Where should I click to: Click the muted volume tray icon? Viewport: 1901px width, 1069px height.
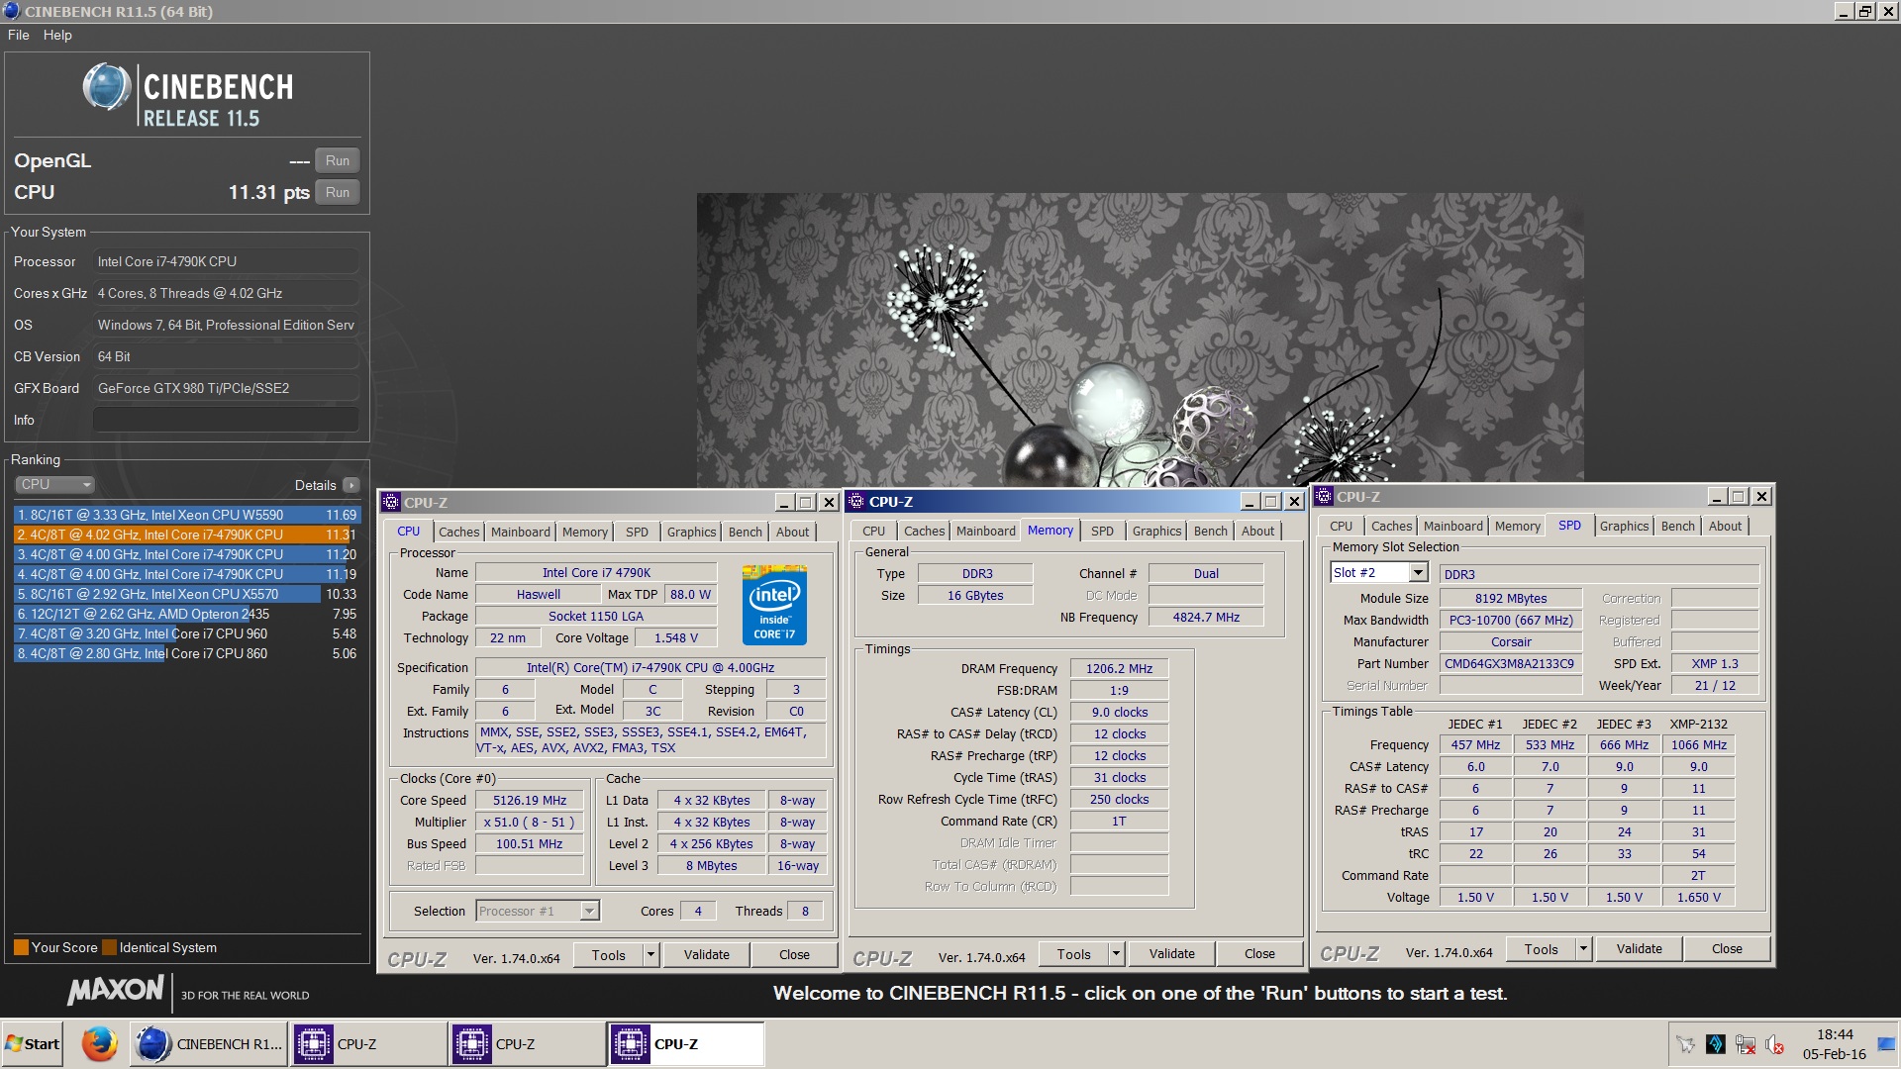tap(1775, 1045)
